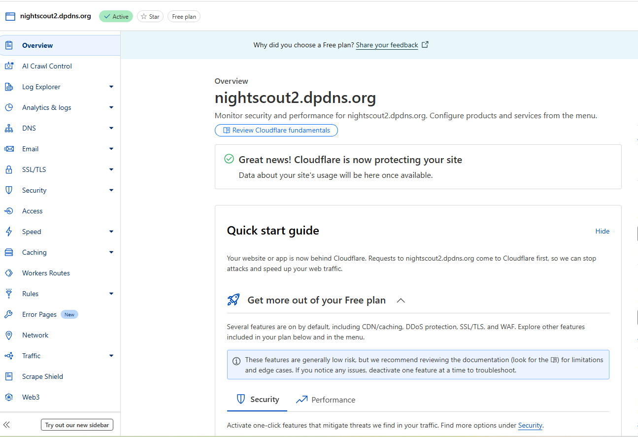
Task: Click the DNS network icon in sidebar
Action: (9, 128)
